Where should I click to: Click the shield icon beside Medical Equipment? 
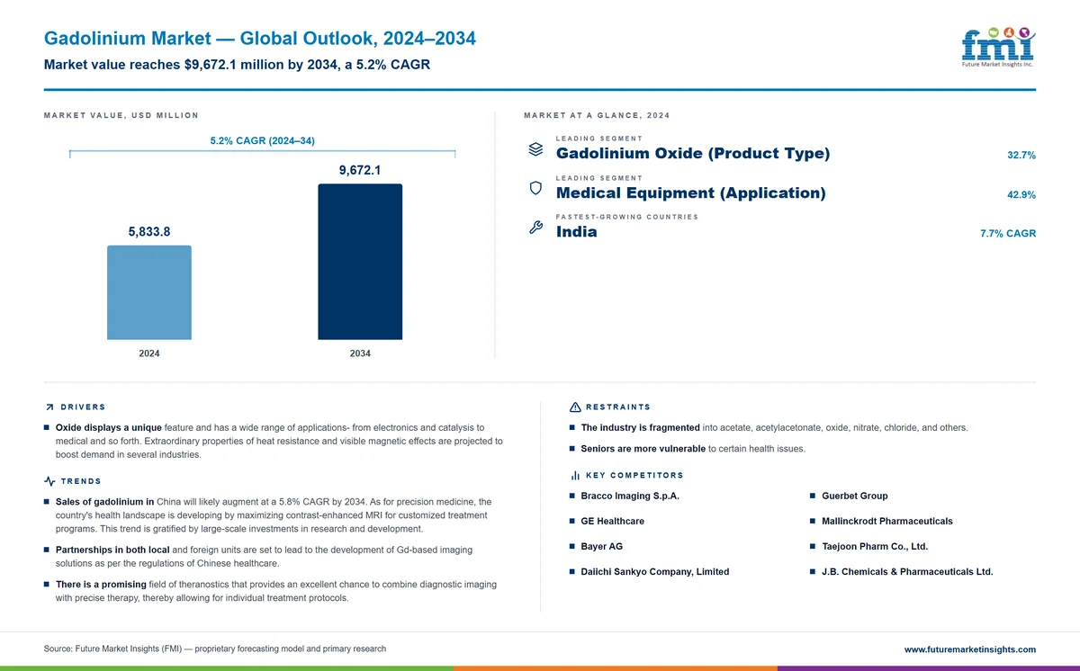[535, 189]
